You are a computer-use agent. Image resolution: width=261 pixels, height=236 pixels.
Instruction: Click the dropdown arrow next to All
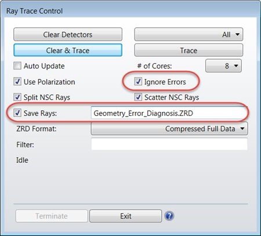tap(237, 35)
